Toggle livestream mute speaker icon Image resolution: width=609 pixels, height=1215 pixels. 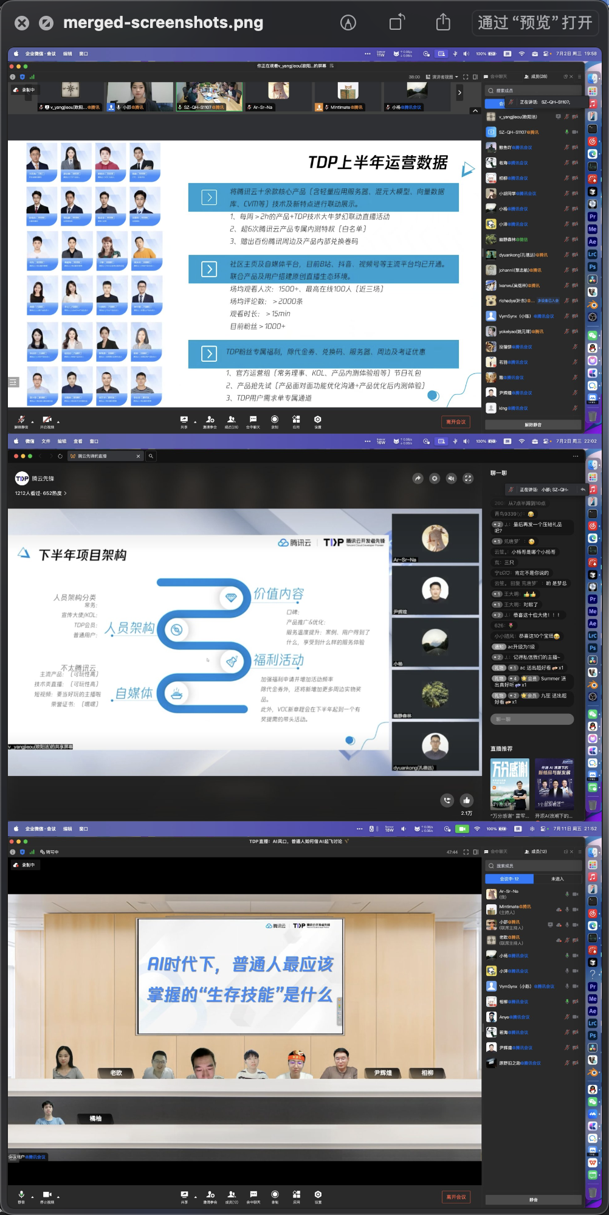tap(451, 479)
